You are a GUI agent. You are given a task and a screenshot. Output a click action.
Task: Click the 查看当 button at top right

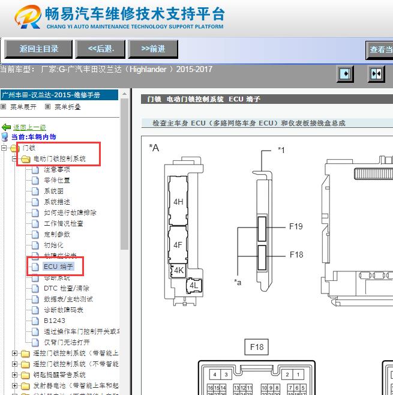tap(379, 50)
